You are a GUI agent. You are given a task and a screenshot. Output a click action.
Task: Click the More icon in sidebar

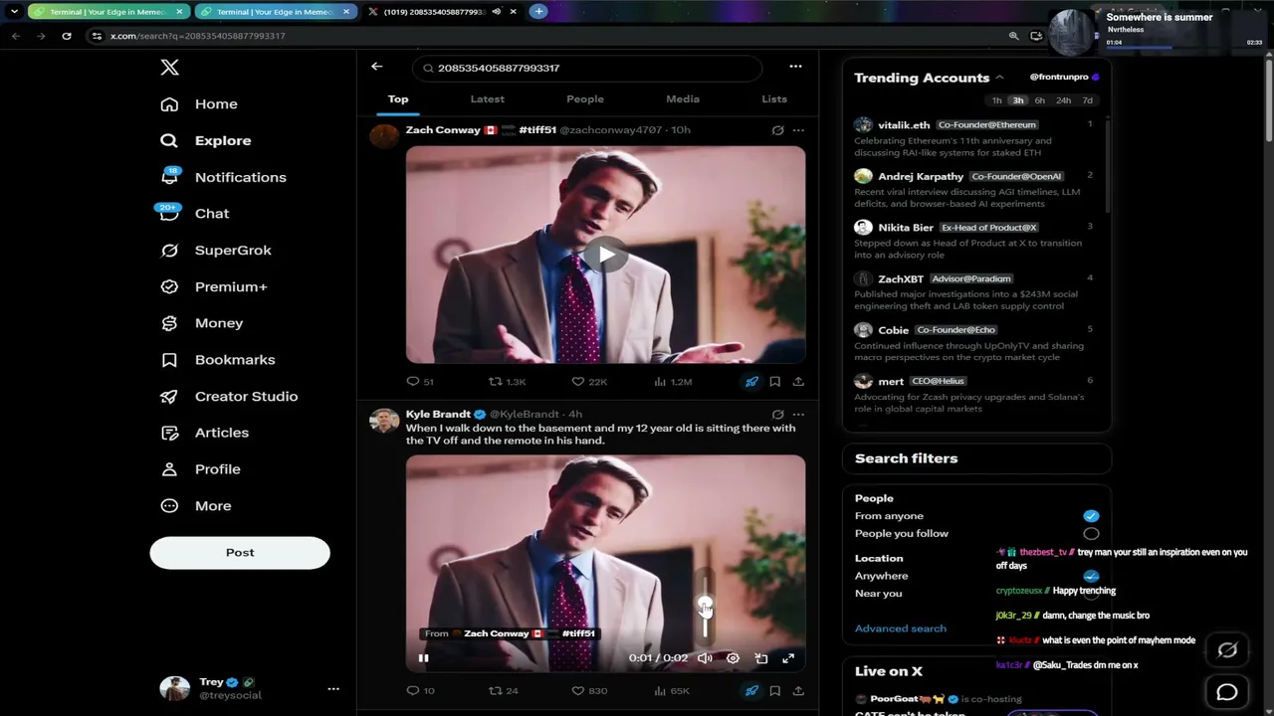(x=169, y=506)
